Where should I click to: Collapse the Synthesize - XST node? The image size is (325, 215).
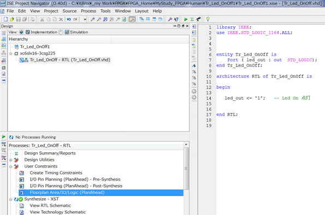[10, 199]
